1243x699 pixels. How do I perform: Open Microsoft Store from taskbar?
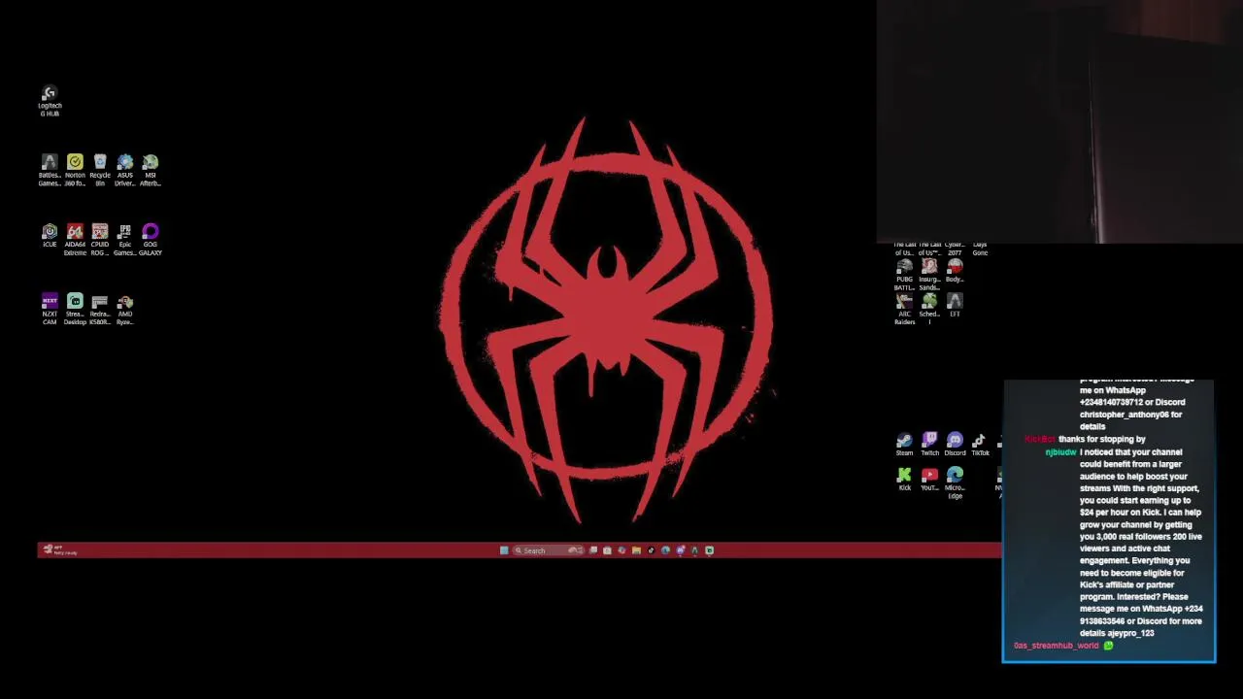tap(607, 550)
